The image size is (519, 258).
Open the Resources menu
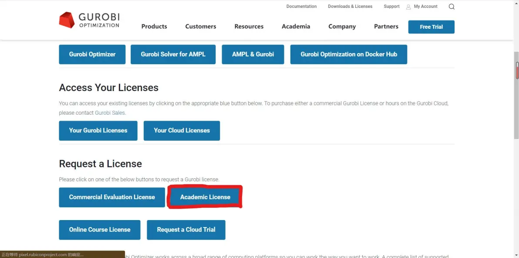(249, 27)
